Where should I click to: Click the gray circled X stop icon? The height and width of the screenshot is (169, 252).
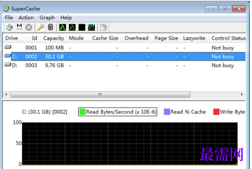29,27
